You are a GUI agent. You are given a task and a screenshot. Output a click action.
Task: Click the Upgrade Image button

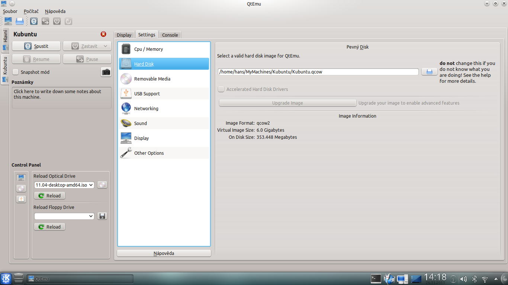tap(287, 103)
